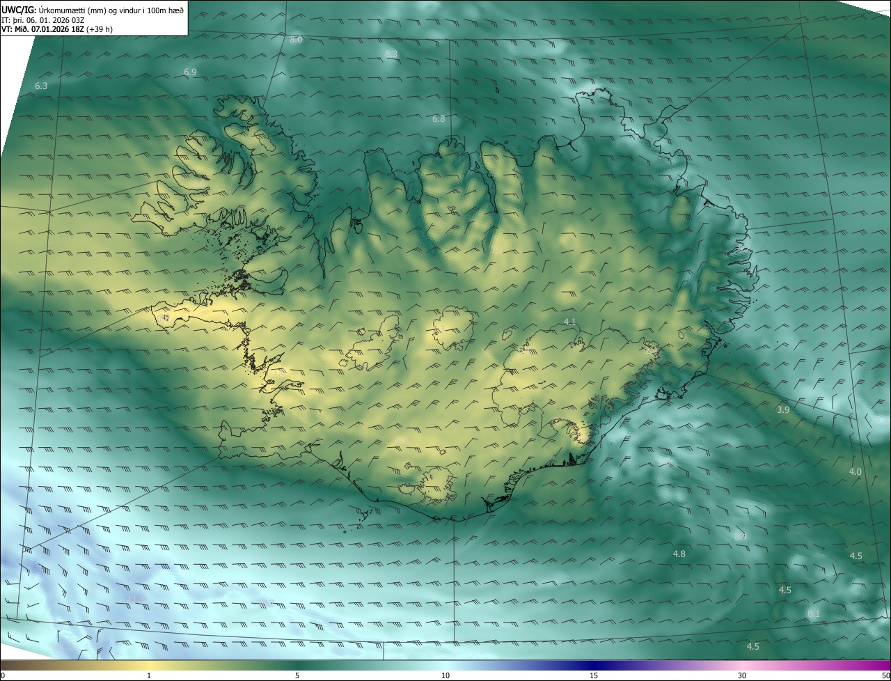
Task: Click the 4.0 value label on the map
Action: coord(855,472)
